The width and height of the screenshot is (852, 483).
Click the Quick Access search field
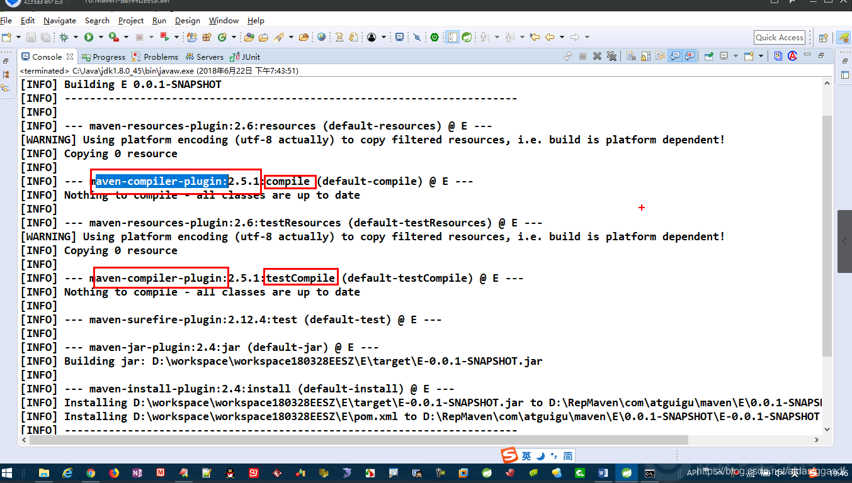click(x=780, y=37)
